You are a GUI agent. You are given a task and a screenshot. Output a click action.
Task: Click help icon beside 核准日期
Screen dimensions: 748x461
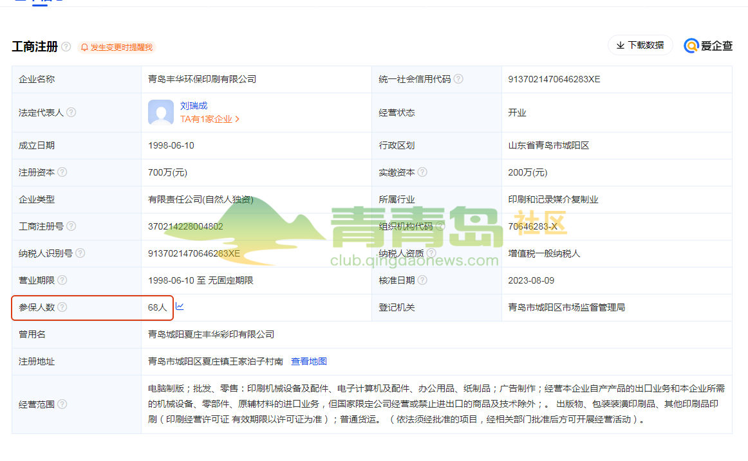422,280
